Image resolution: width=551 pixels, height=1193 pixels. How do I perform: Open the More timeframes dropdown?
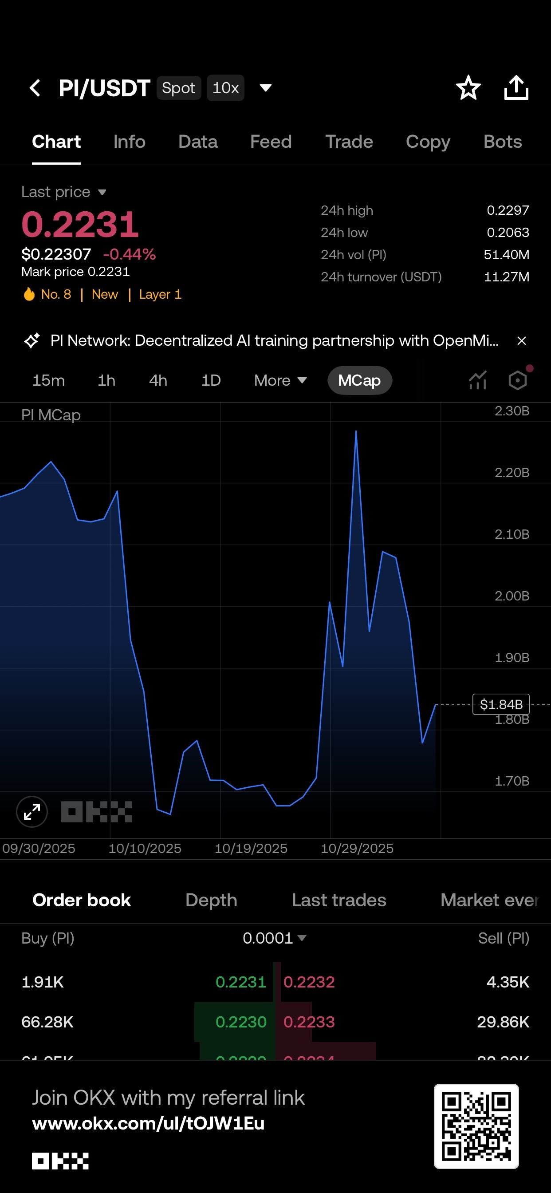click(x=280, y=380)
